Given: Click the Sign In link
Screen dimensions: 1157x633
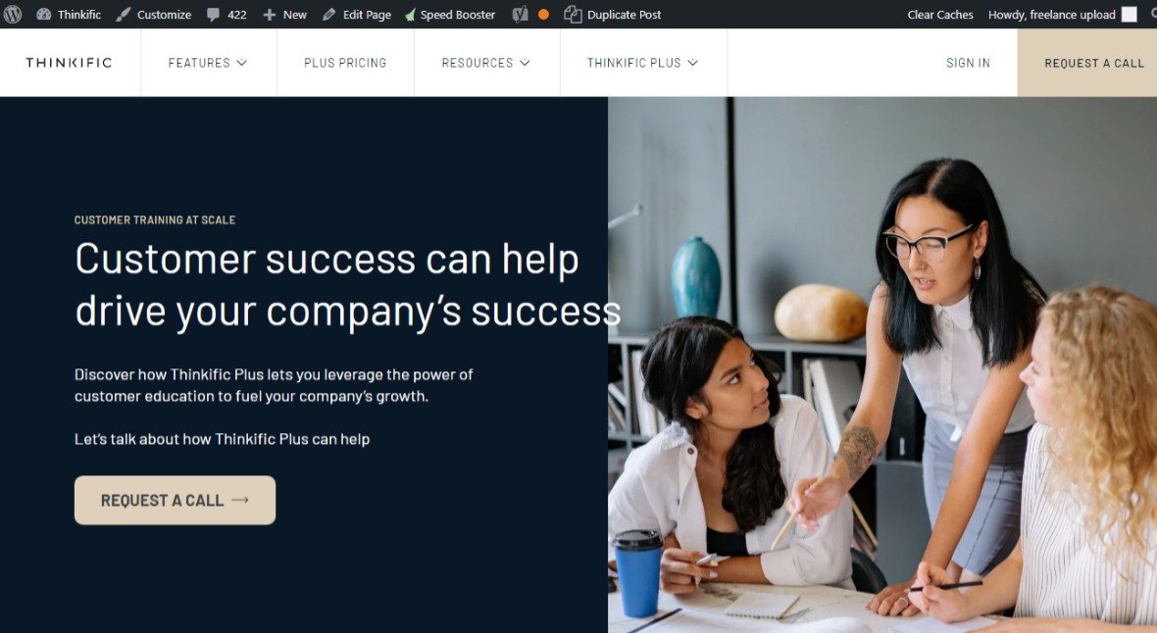Looking at the screenshot, I should (968, 63).
